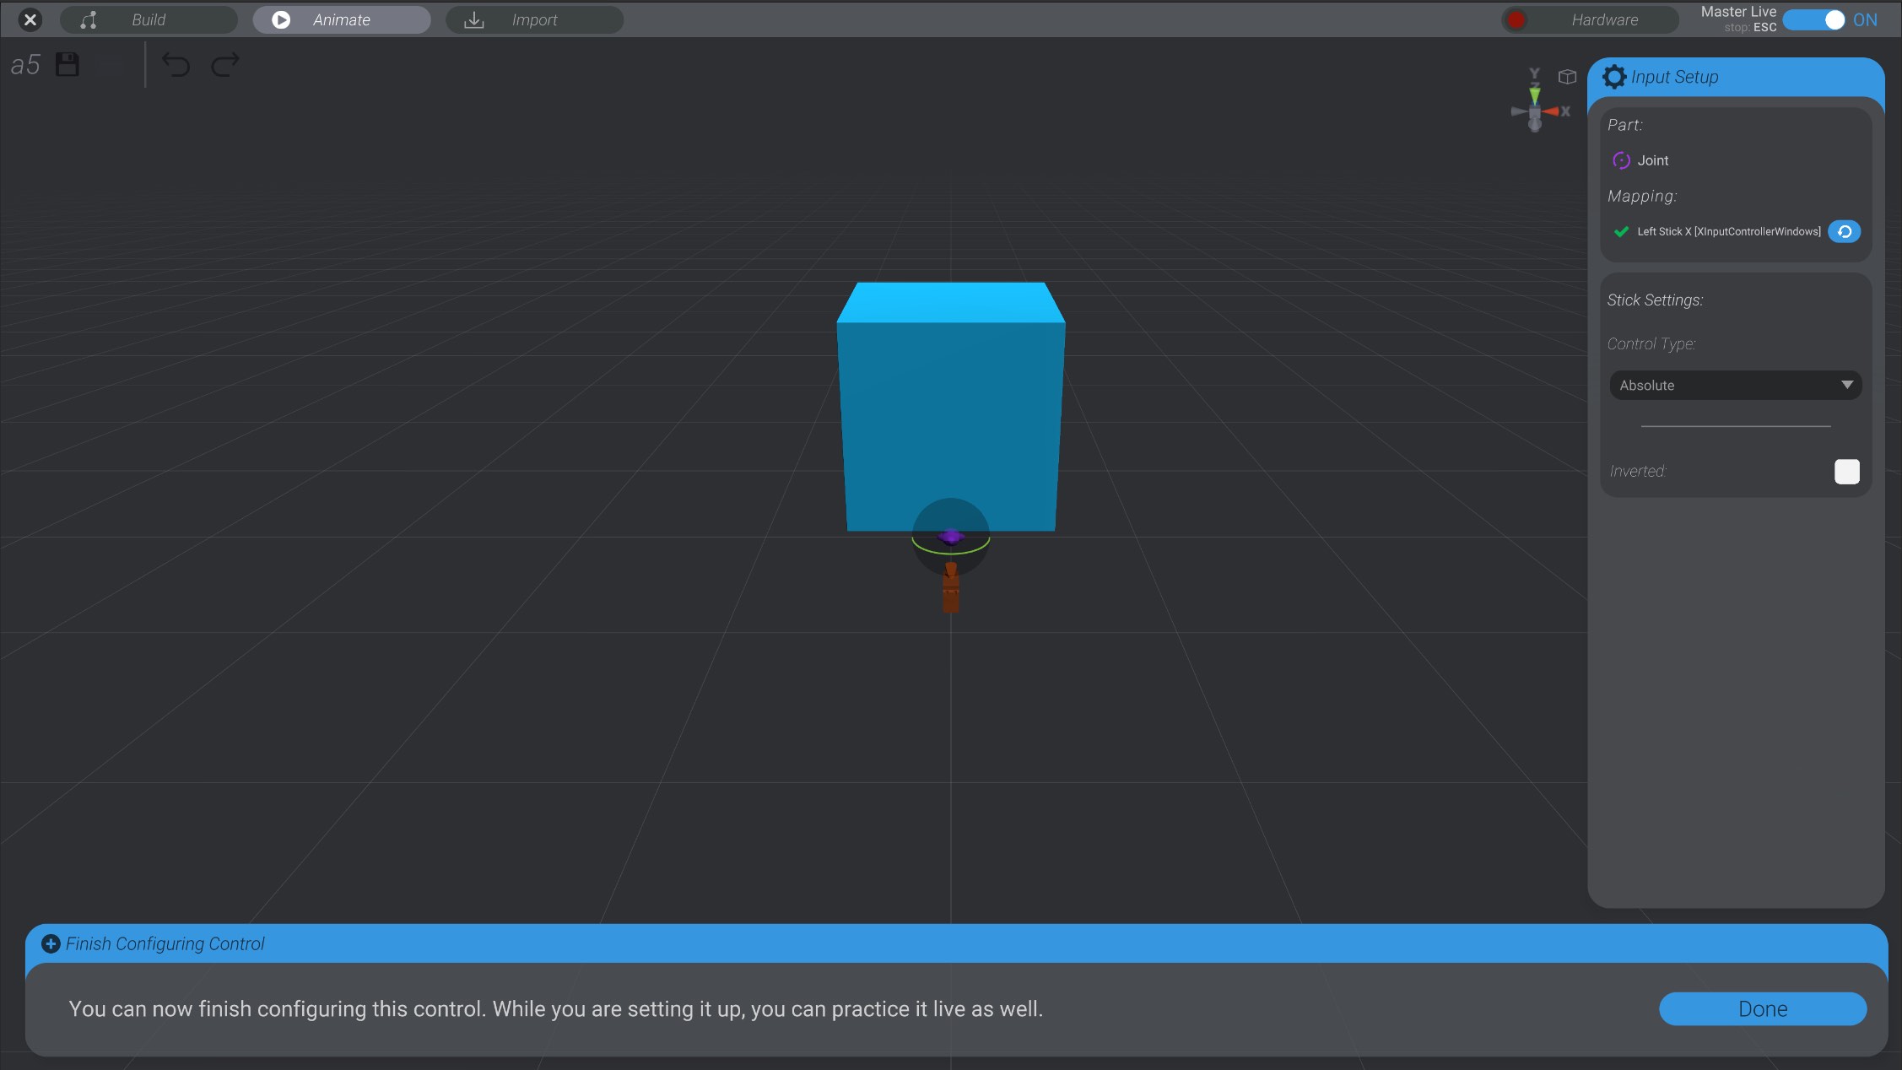Select the purple Joint part icon

(x=1622, y=160)
